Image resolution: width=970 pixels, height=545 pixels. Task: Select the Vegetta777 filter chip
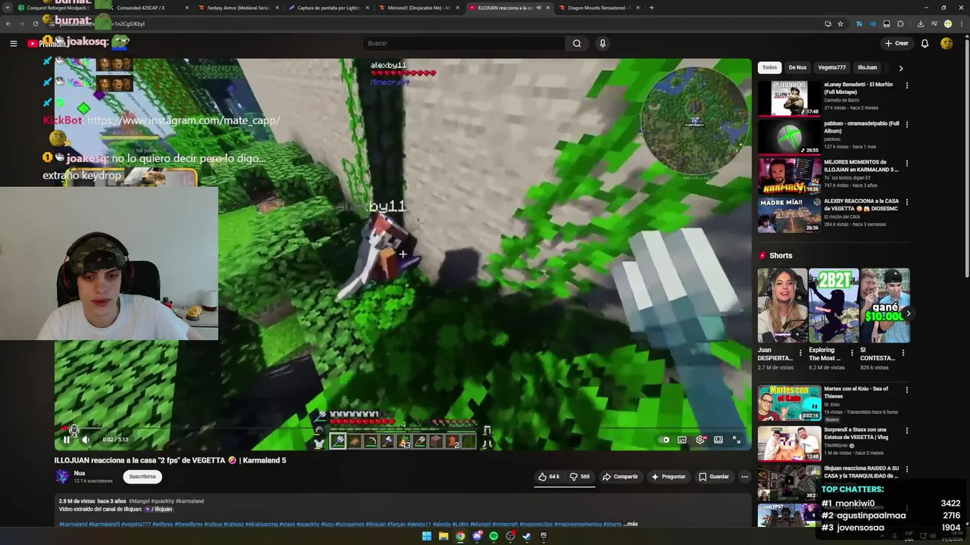[x=831, y=67]
